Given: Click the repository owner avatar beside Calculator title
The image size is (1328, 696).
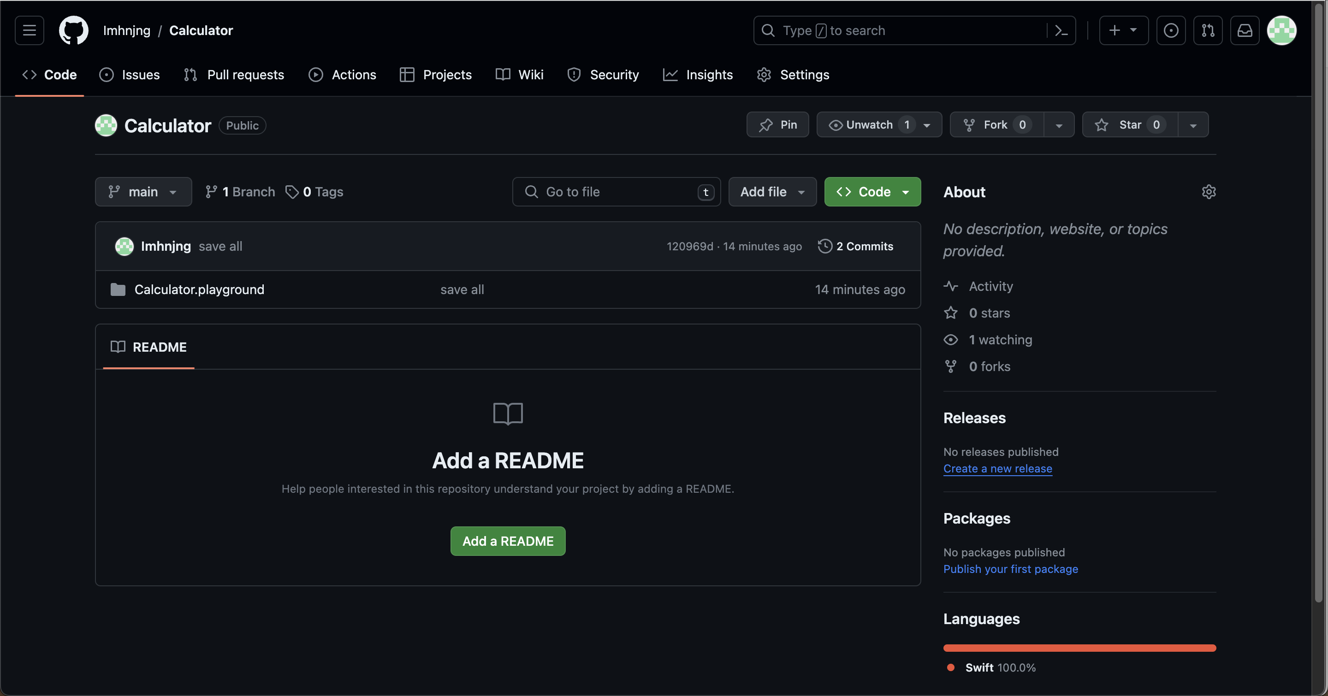Looking at the screenshot, I should 106,125.
